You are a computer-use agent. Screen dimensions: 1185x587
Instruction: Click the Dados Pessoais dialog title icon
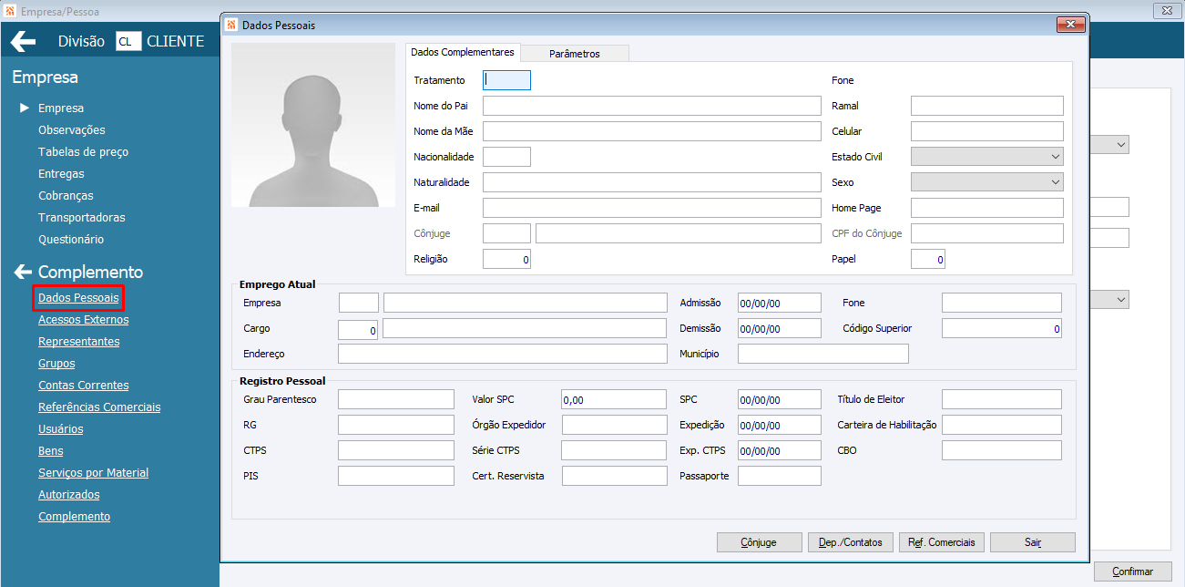[x=231, y=25]
